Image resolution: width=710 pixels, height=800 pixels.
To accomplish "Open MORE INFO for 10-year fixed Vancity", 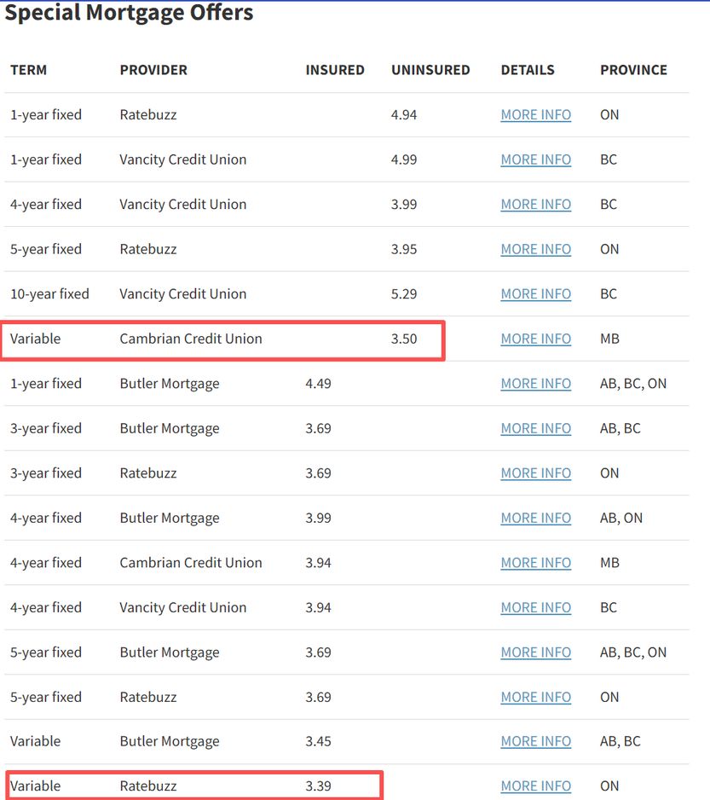I will (535, 294).
